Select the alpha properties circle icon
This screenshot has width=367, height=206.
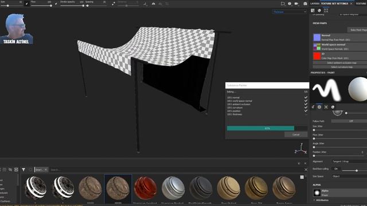(319, 107)
